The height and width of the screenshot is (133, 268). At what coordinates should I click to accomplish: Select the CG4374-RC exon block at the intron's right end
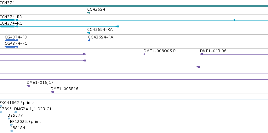tap(117, 26)
